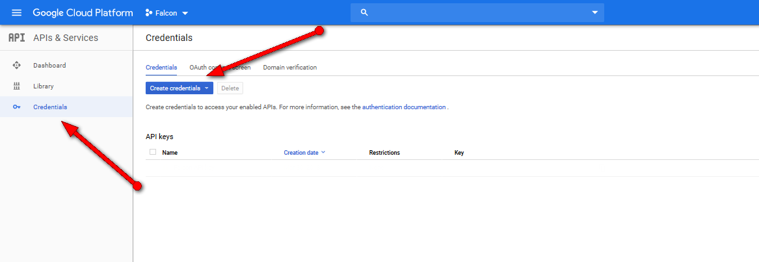Sort by Creation date column
759x262 pixels.
[301, 153]
